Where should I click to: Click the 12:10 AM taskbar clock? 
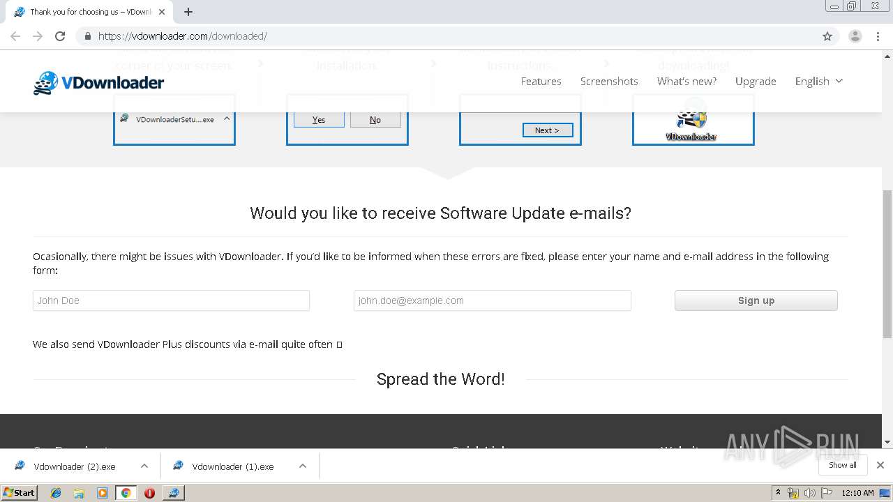point(857,493)
